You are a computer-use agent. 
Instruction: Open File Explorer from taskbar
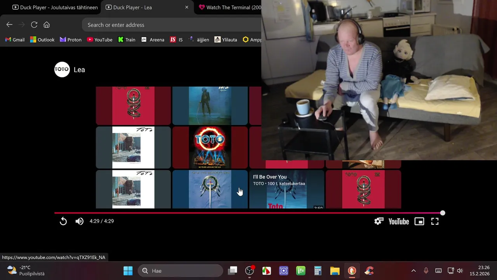coord(335,271)
